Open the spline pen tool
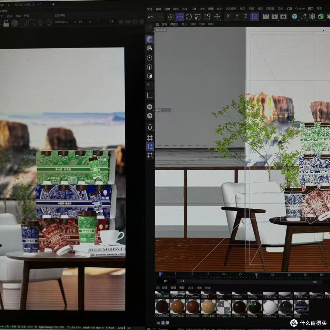The image size is (330, 330). coord(303,16)
